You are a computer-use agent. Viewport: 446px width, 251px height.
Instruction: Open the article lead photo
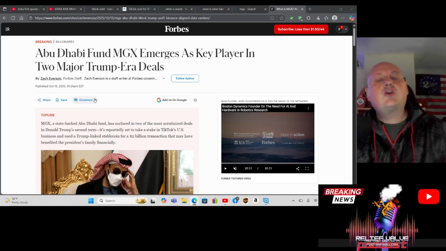click(117, 172)
